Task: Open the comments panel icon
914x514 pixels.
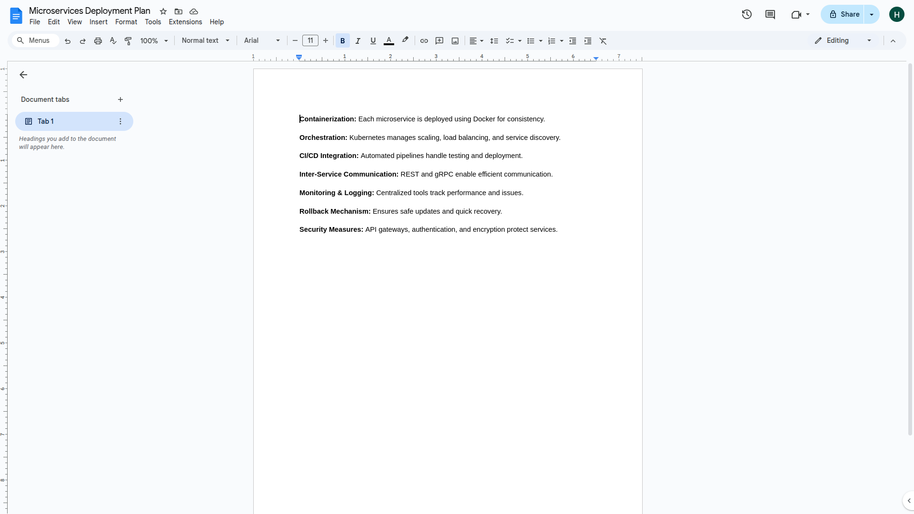Action: click(770, 14)
